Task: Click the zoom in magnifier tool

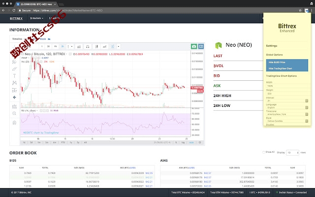Action: [x=14, y=113]
